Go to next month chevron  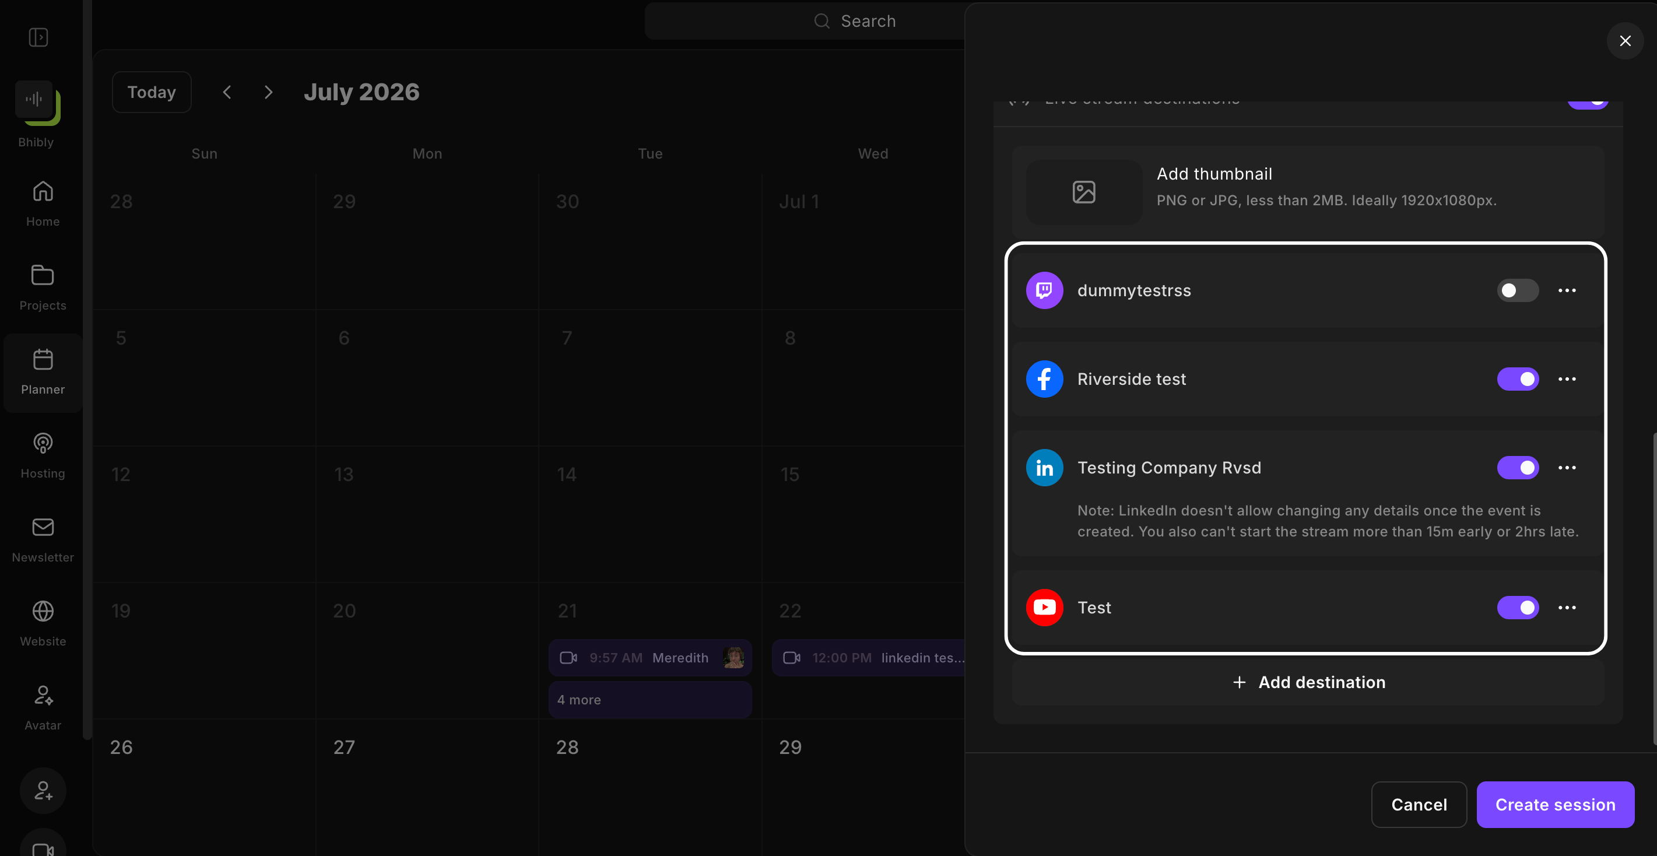tap(268, 92)
